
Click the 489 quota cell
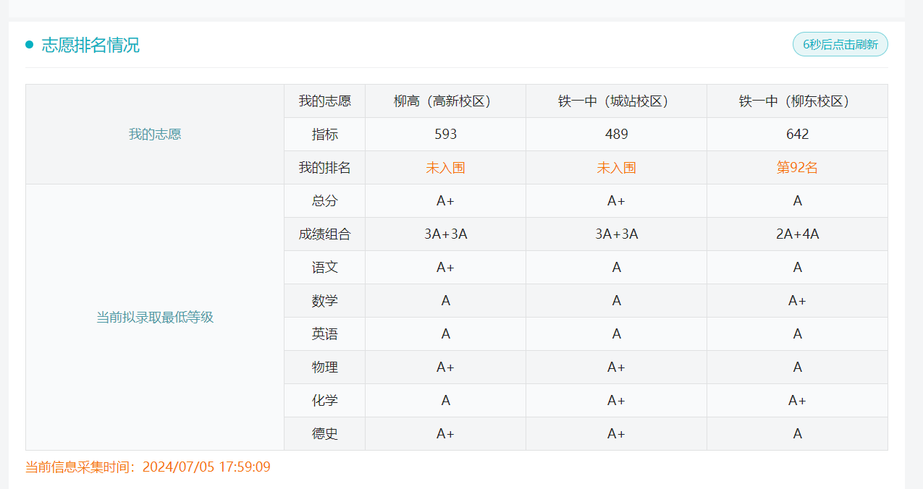616,135
